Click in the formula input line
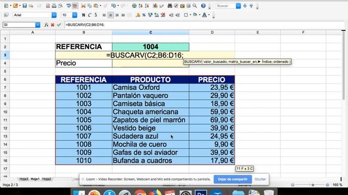This screenshot has height=195, width=348. pyautogui.click(x=204, y=25)
